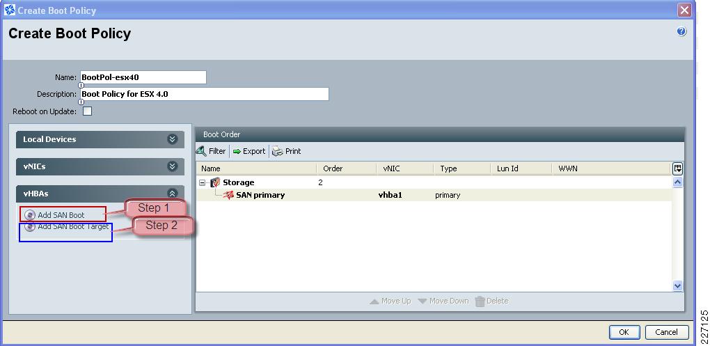The image size is (710, 346).
Task: Click the Description input field
Action: pyautogui.click(x=204, y=94)
